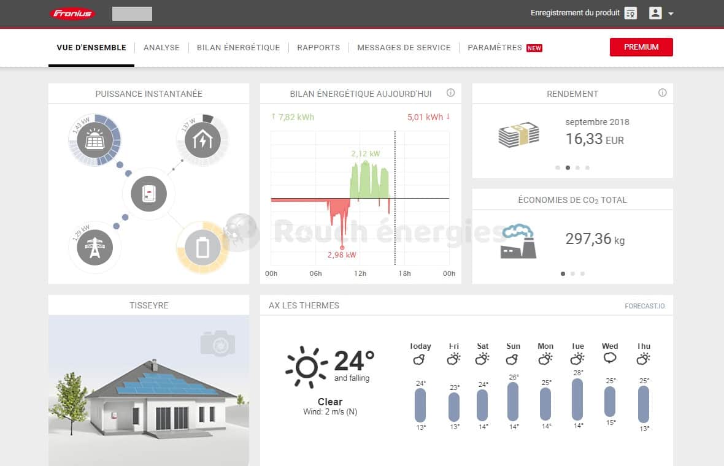Click Tuesday's temperature bar in forecast
Screen dimensions: 724x466
pyautogui.click(x=577, y=399)
